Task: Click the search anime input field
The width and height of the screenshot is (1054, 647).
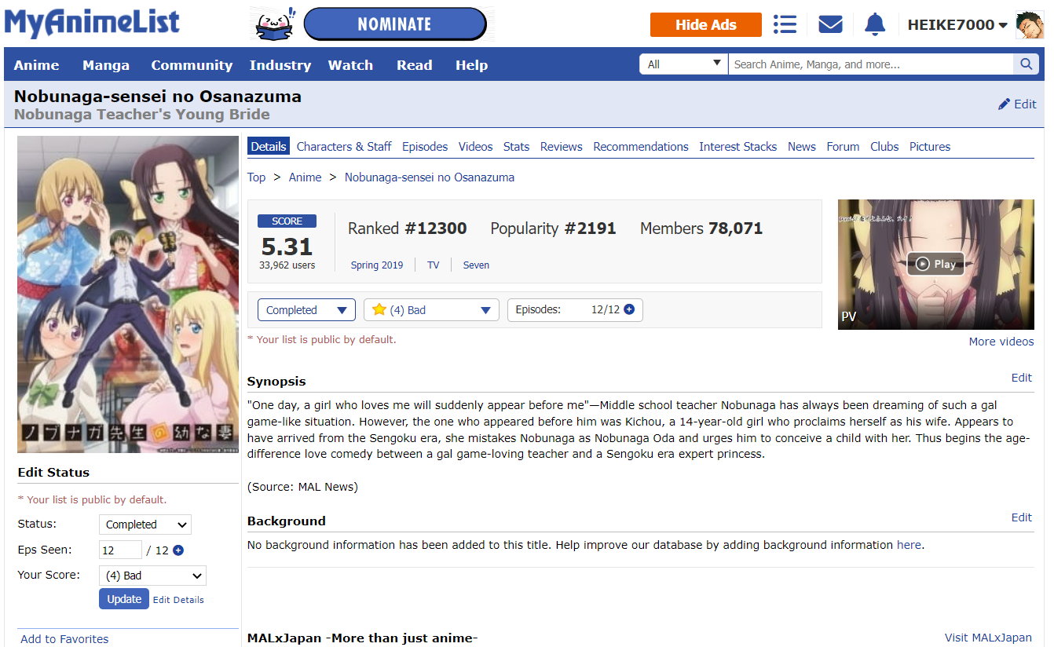Action: pos(871,64)
